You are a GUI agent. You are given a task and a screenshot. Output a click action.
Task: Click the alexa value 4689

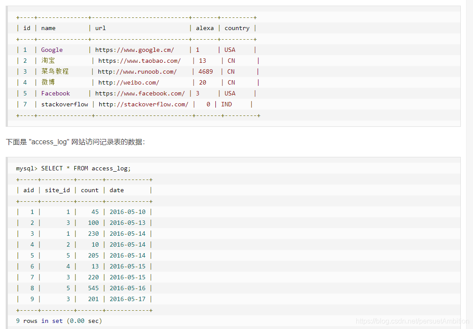tap(206, 71)
